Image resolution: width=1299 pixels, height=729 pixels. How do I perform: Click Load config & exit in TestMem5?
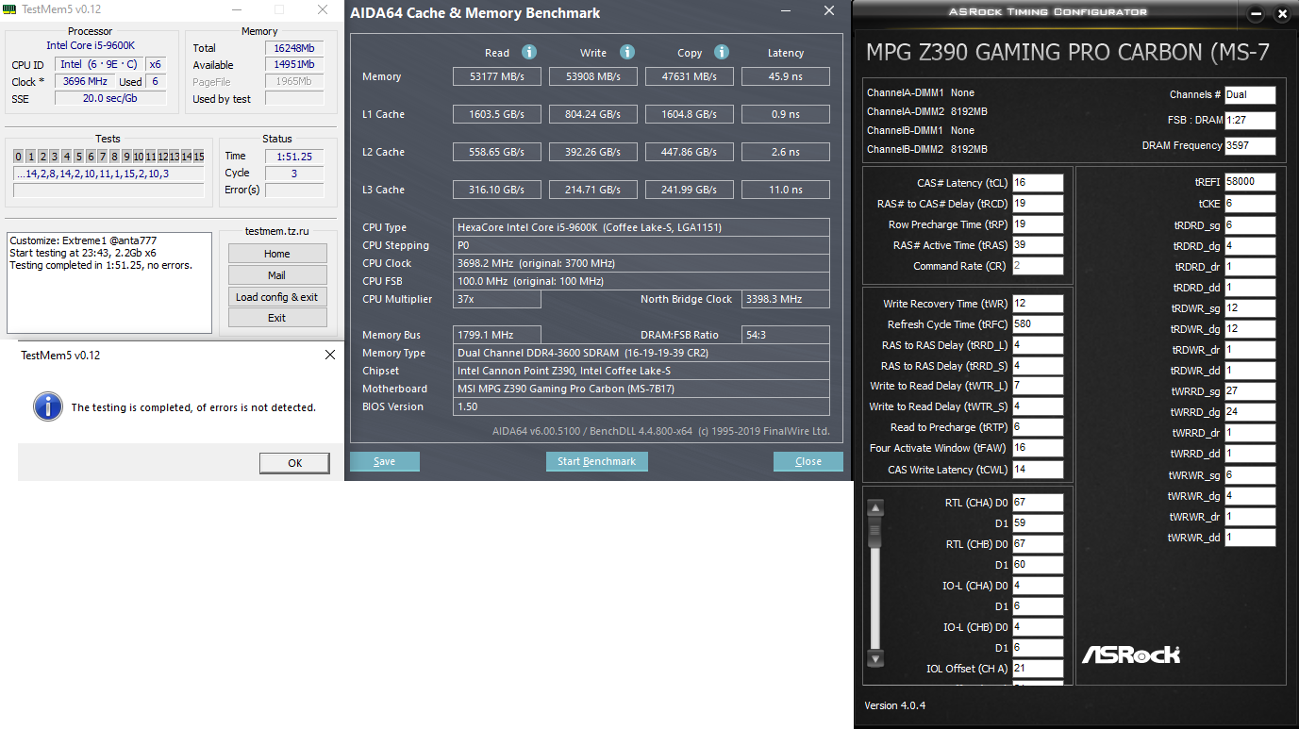pyautogui.click(x=277, y=297)
